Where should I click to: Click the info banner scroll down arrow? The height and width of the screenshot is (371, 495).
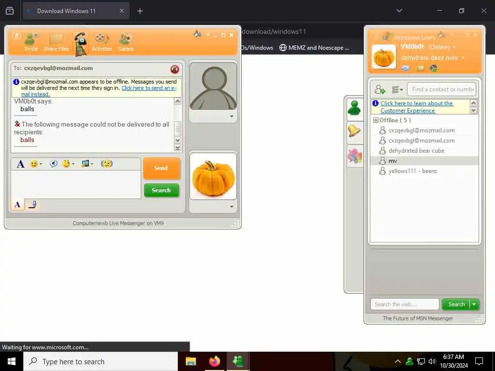coord(473,111)
